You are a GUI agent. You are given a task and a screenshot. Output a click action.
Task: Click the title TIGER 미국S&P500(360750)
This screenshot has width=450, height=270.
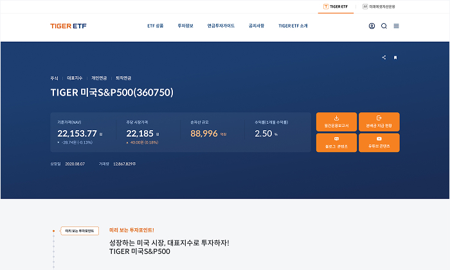[x=112, y=92]
